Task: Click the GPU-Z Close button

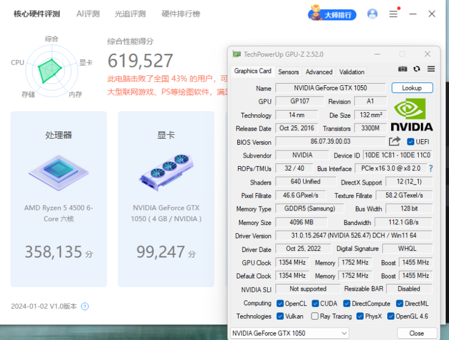Action: coord(417,333)
